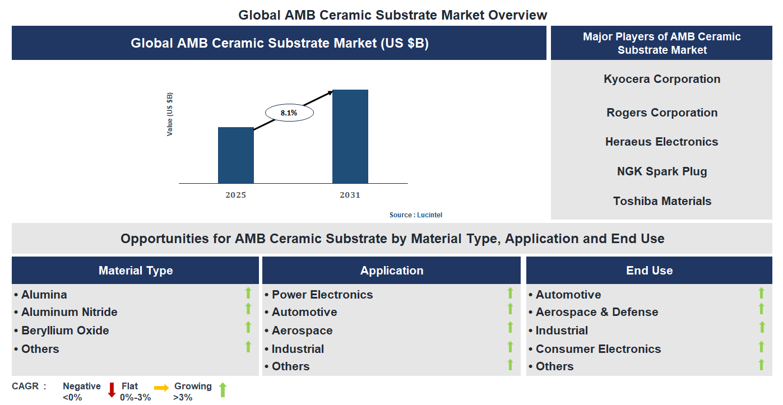This screenshot has height=405, width=783.
Task: Click the Global AMB Ceramic Substrate Market title bar
Action: (x=279, y=43)
